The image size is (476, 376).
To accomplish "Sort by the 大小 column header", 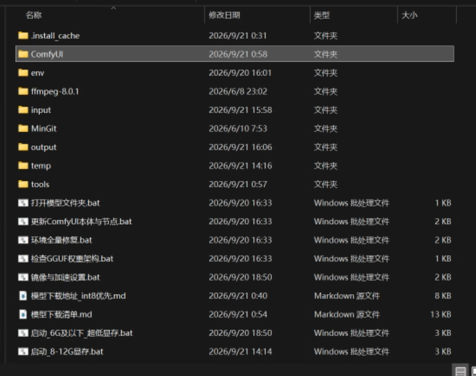I will [409, 15].
